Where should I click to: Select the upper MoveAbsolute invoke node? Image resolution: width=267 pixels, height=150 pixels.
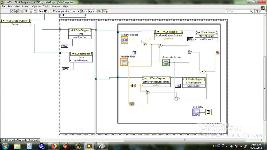coord(206,36)
